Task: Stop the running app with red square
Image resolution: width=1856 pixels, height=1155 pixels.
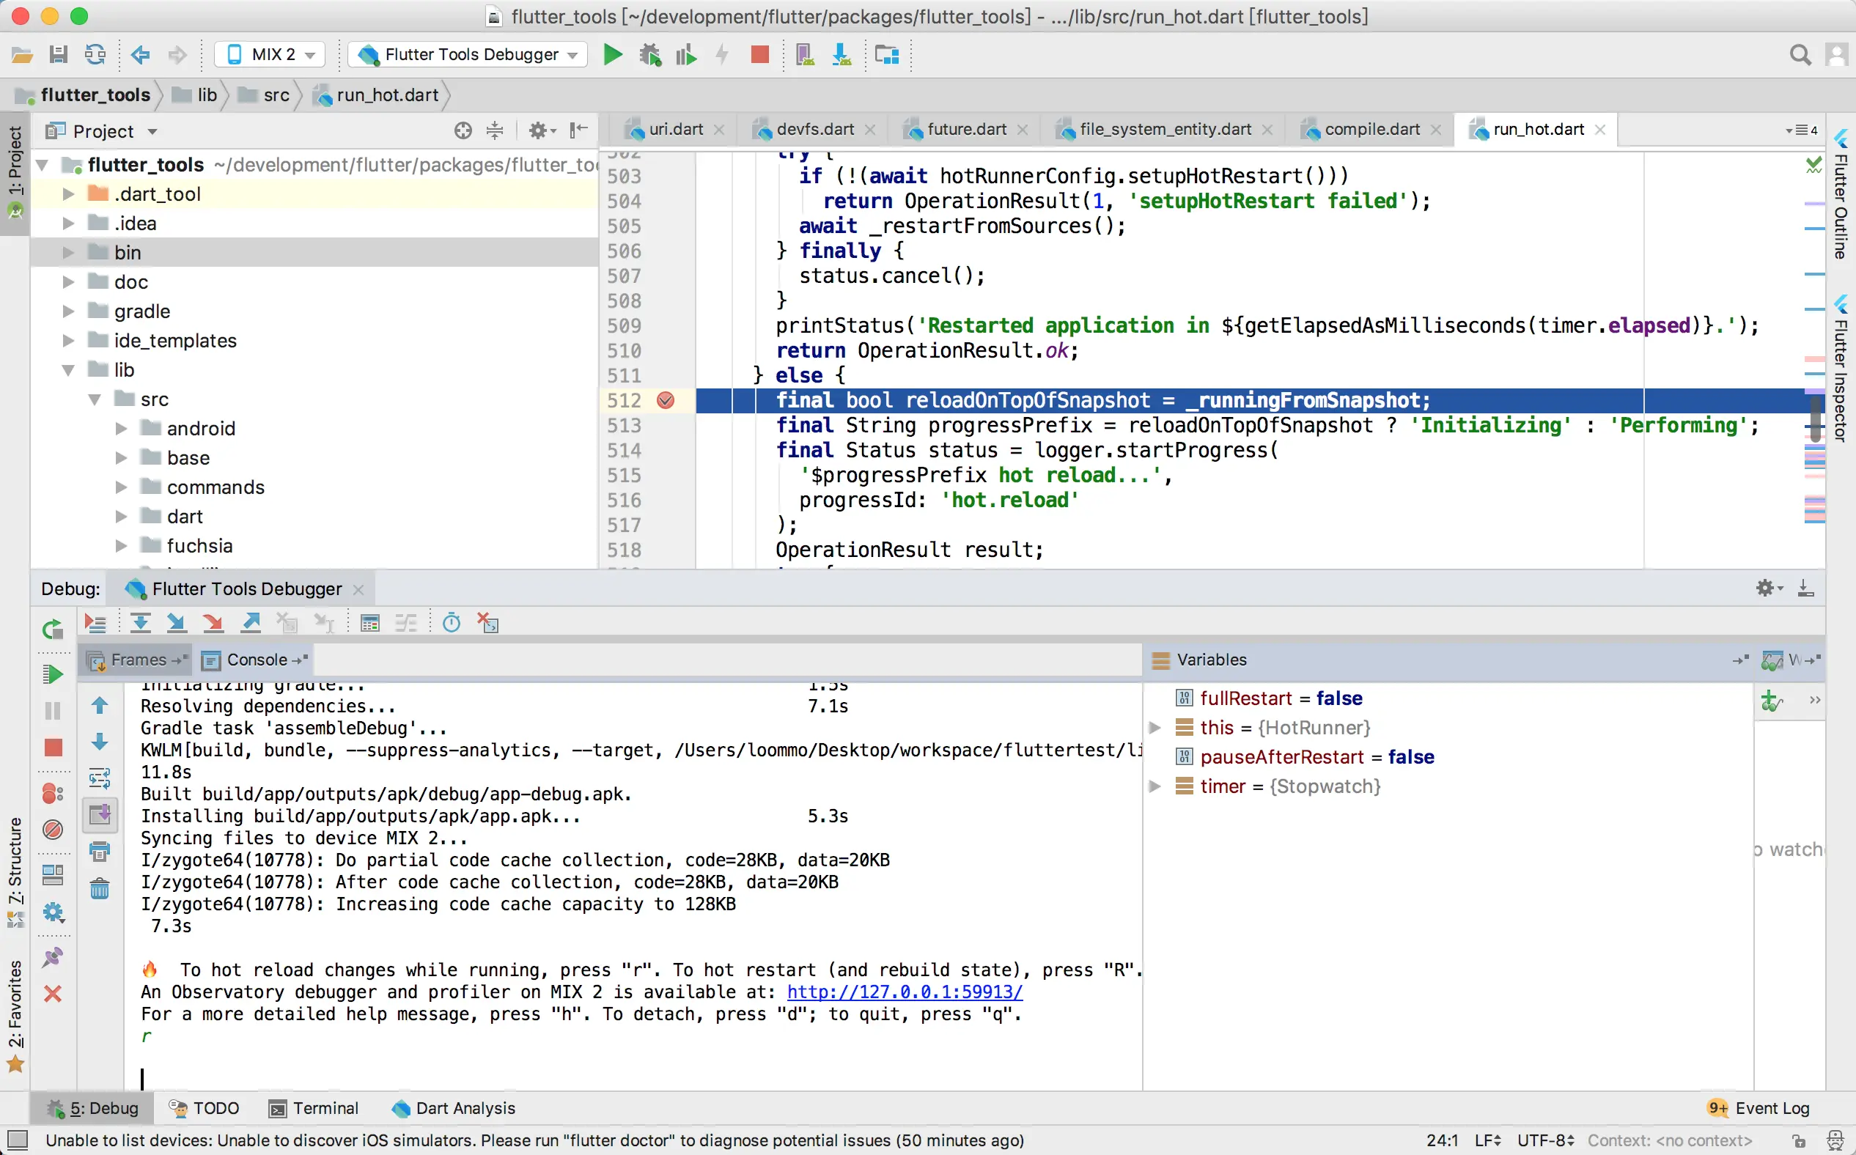Action: 759,54
